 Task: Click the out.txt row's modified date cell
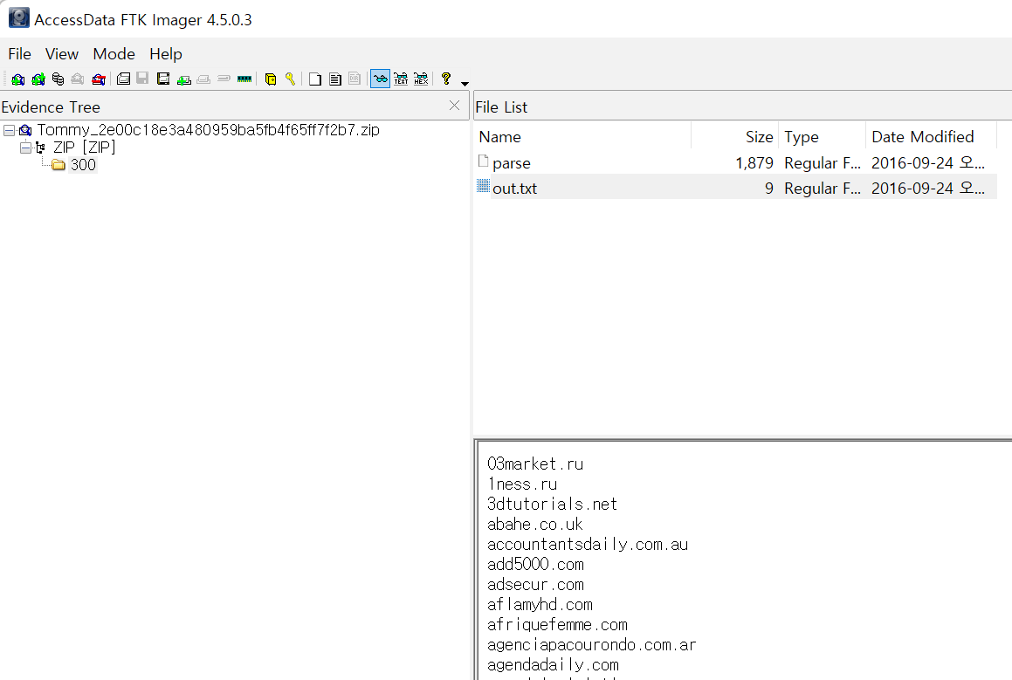927,188
